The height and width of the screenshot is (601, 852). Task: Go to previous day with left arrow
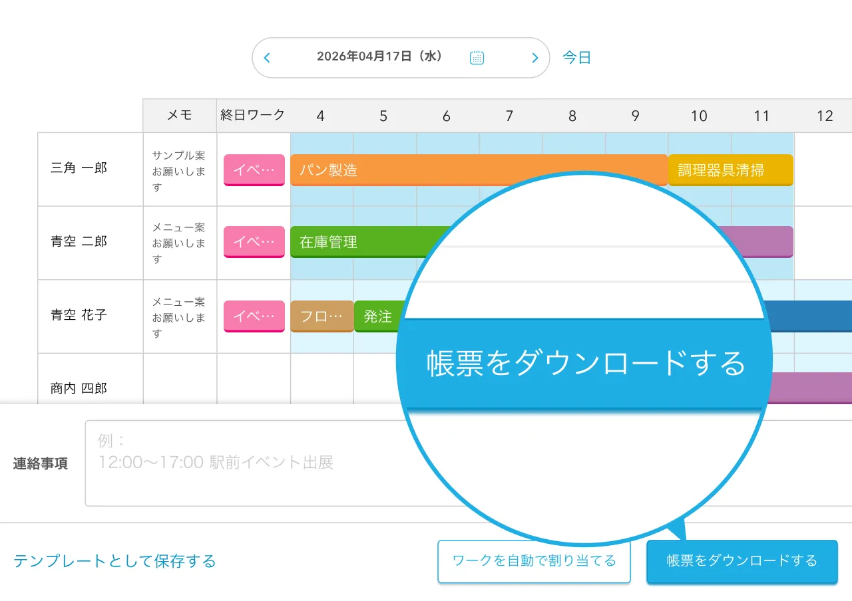pyautogui.click(x=267, y=58)
